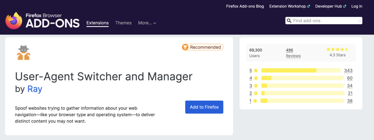The image size is (374, 140).
Task: Click the search submit arrow icon
Action: (359, 21)
